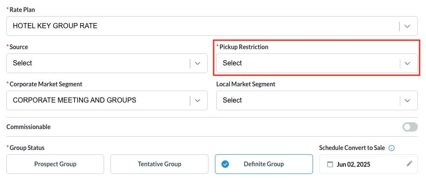Image resolution: width=426 pixels, height=194 pixels.
Task: Click the pencil edit icon beside date
Action: 409,164
